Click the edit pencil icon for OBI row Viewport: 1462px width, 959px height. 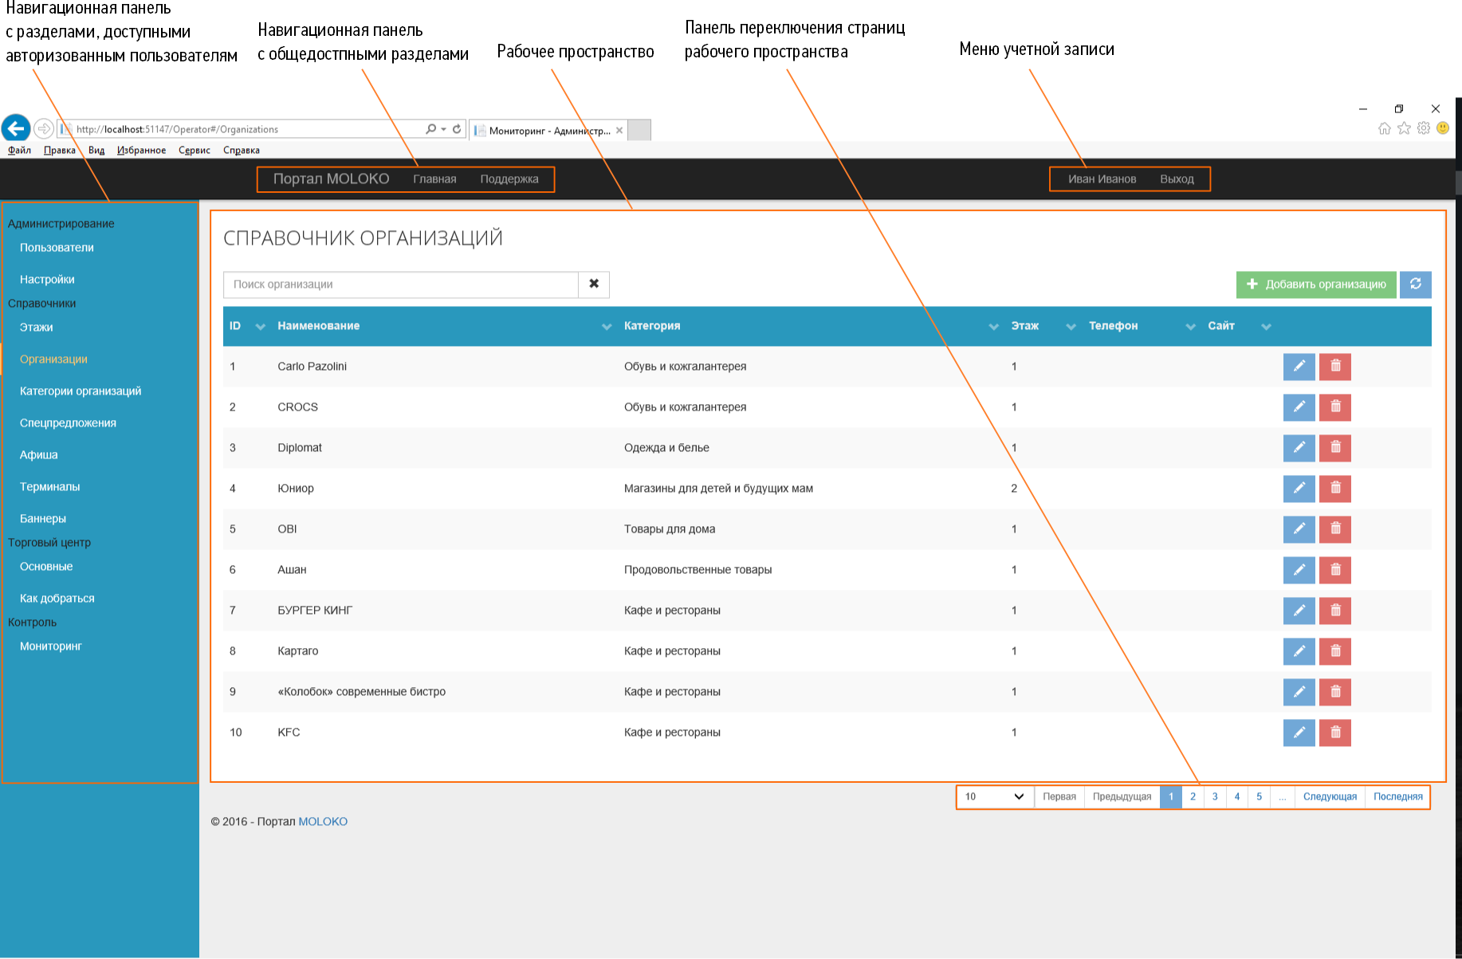tap(1299, 529)
